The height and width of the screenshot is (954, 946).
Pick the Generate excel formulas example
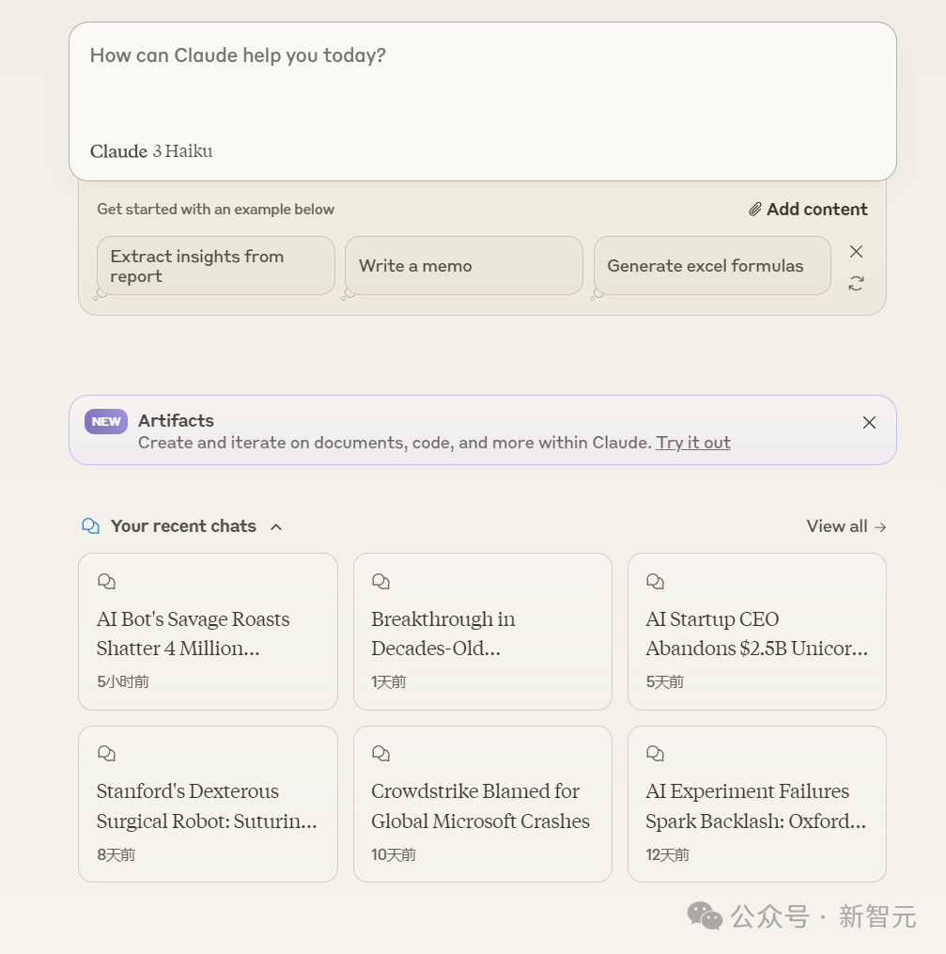(712, 266)
